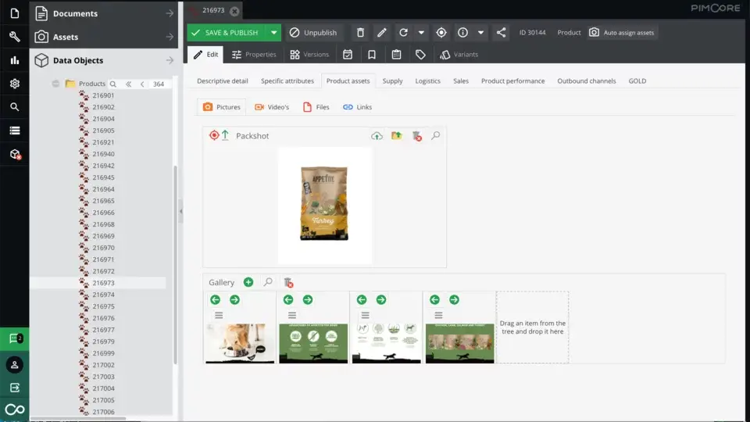This screenshot has height=422, width=750.
Task: Open the Logistics tab
Action: [x=427, y=80]
